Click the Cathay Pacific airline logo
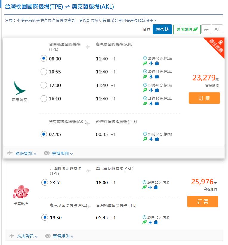 (20, 88)
